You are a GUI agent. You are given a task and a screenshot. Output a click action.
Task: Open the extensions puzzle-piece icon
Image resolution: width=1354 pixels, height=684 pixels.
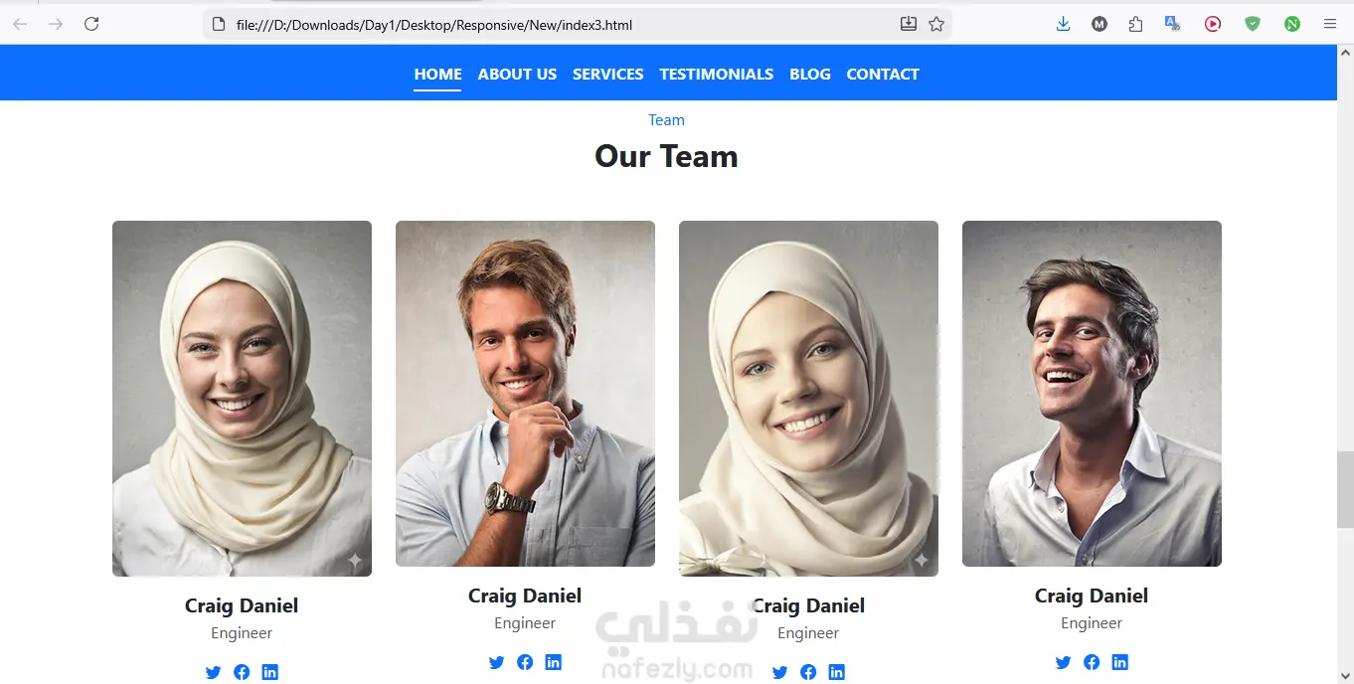coord(1135,24)
